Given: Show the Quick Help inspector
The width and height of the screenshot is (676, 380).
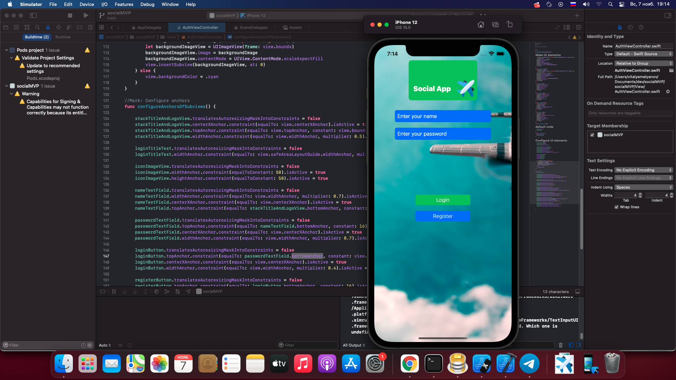Looking at the screenshot, I should click(641, 27).
